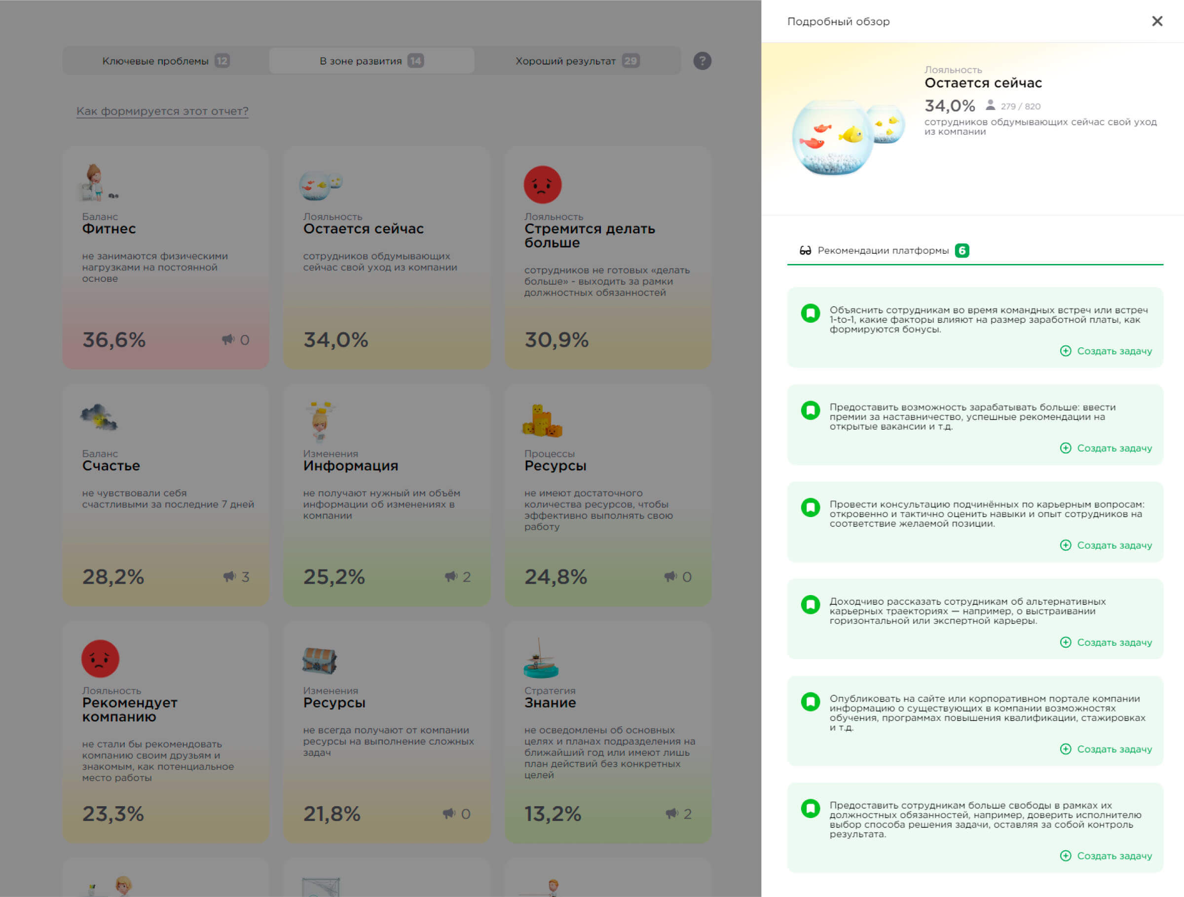Click the treasure chest icon on Изменения Ресурсы card
The image size is (1184, 897).
click(320, 659)
